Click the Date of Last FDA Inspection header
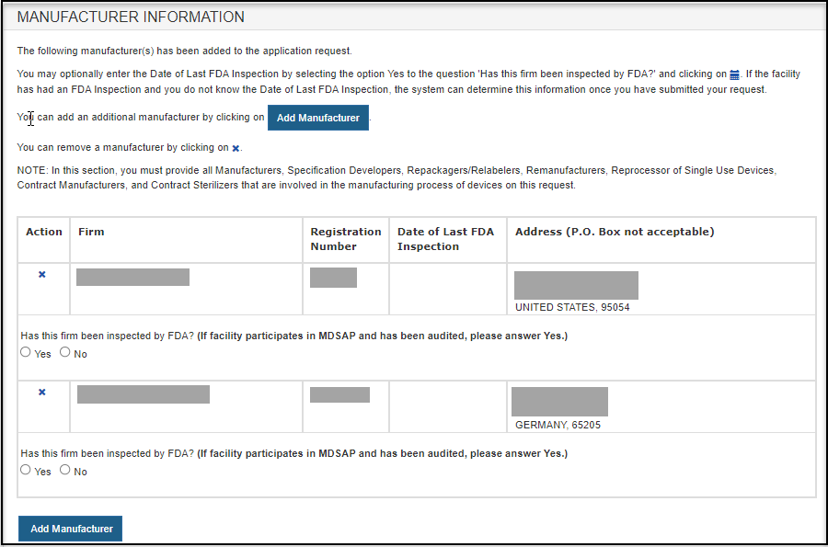 pyautogui.click(x=445, y=239)
